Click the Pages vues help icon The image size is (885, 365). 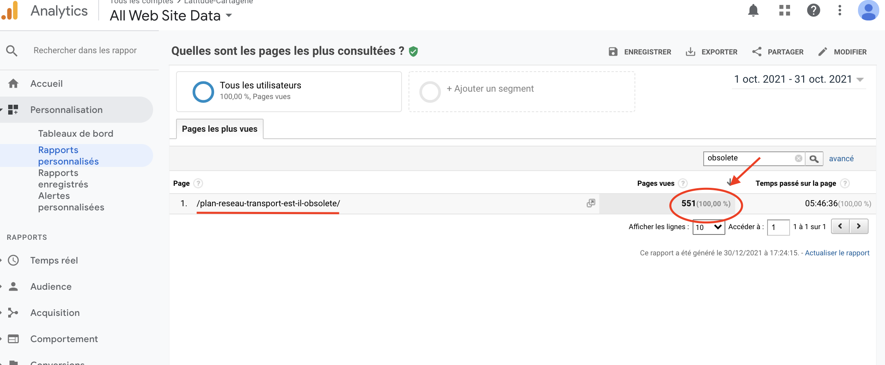click(682, 183)
